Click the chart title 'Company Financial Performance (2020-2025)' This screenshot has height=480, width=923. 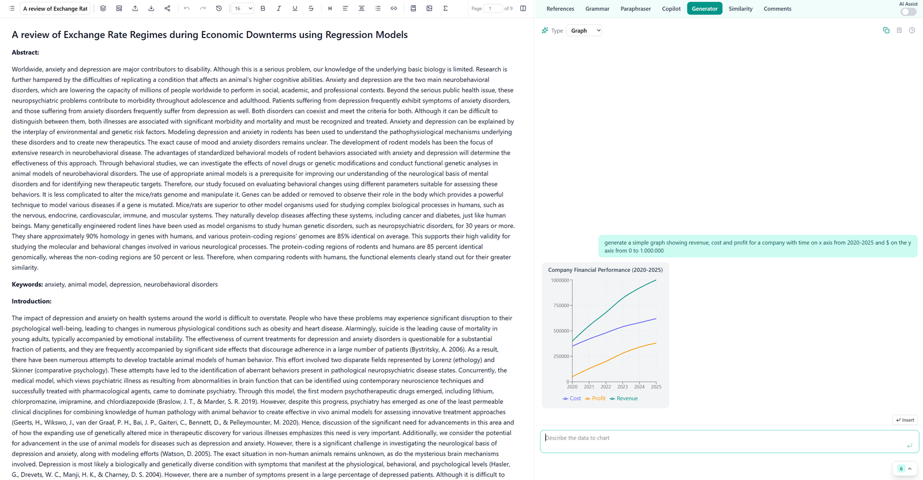tap(605, 270)
